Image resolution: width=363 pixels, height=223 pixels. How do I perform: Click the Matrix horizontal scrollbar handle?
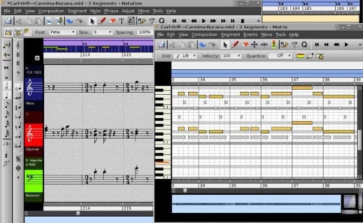pos(185,190)
